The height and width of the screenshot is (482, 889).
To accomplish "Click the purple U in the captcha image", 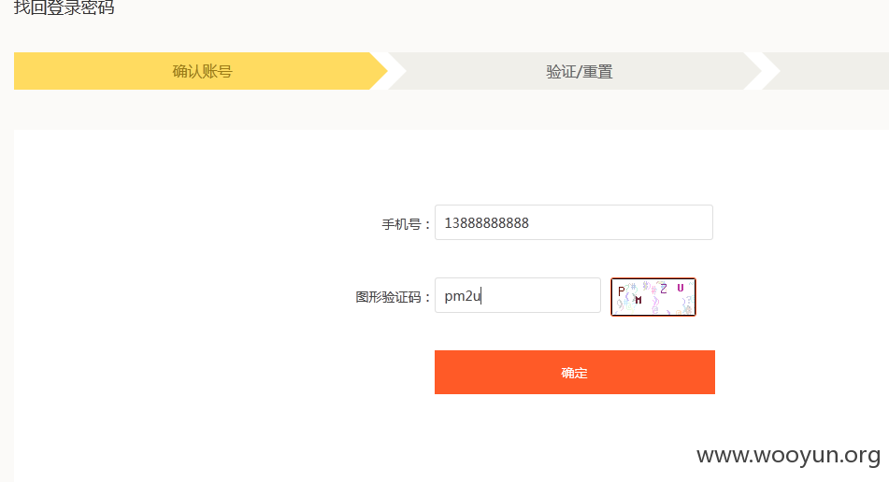I will [681, 288].
